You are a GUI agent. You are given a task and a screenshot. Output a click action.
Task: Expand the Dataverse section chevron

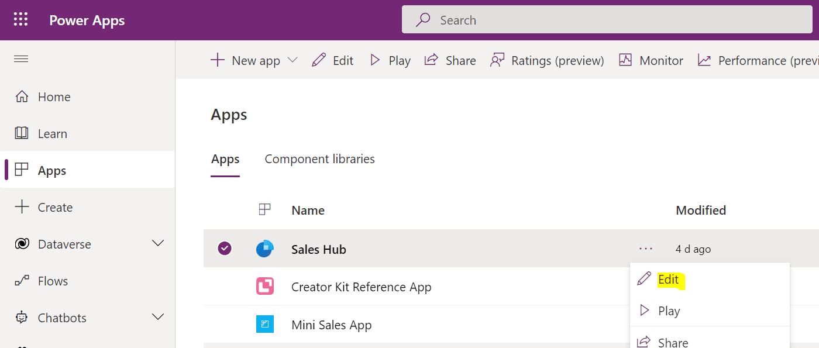158,243
